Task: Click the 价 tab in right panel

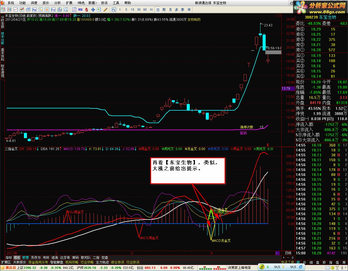Action: pos(304,263)
